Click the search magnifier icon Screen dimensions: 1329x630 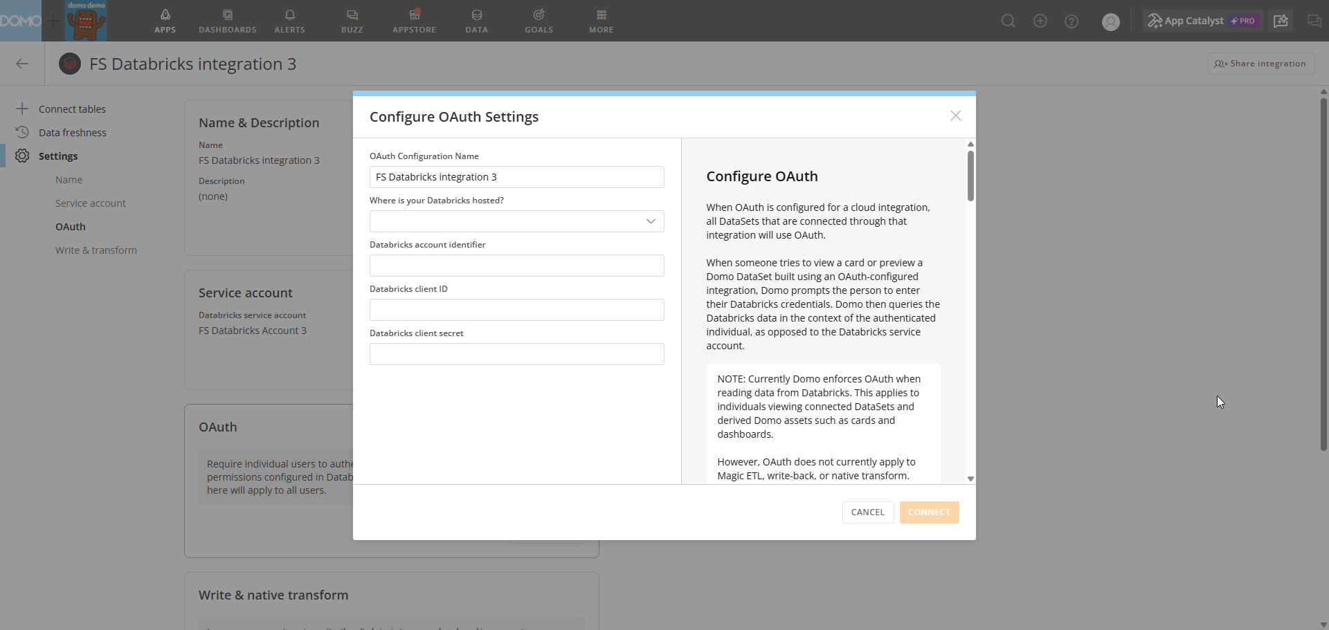(1009, 21)
